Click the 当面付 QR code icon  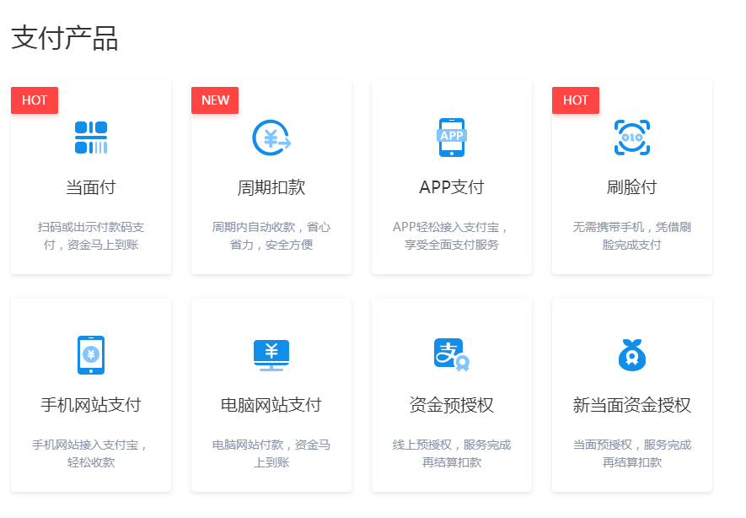click(91, 138)
